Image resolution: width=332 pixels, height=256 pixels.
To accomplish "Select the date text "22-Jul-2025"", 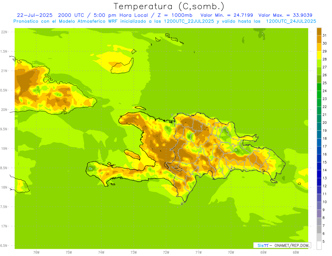I will 35,15.
